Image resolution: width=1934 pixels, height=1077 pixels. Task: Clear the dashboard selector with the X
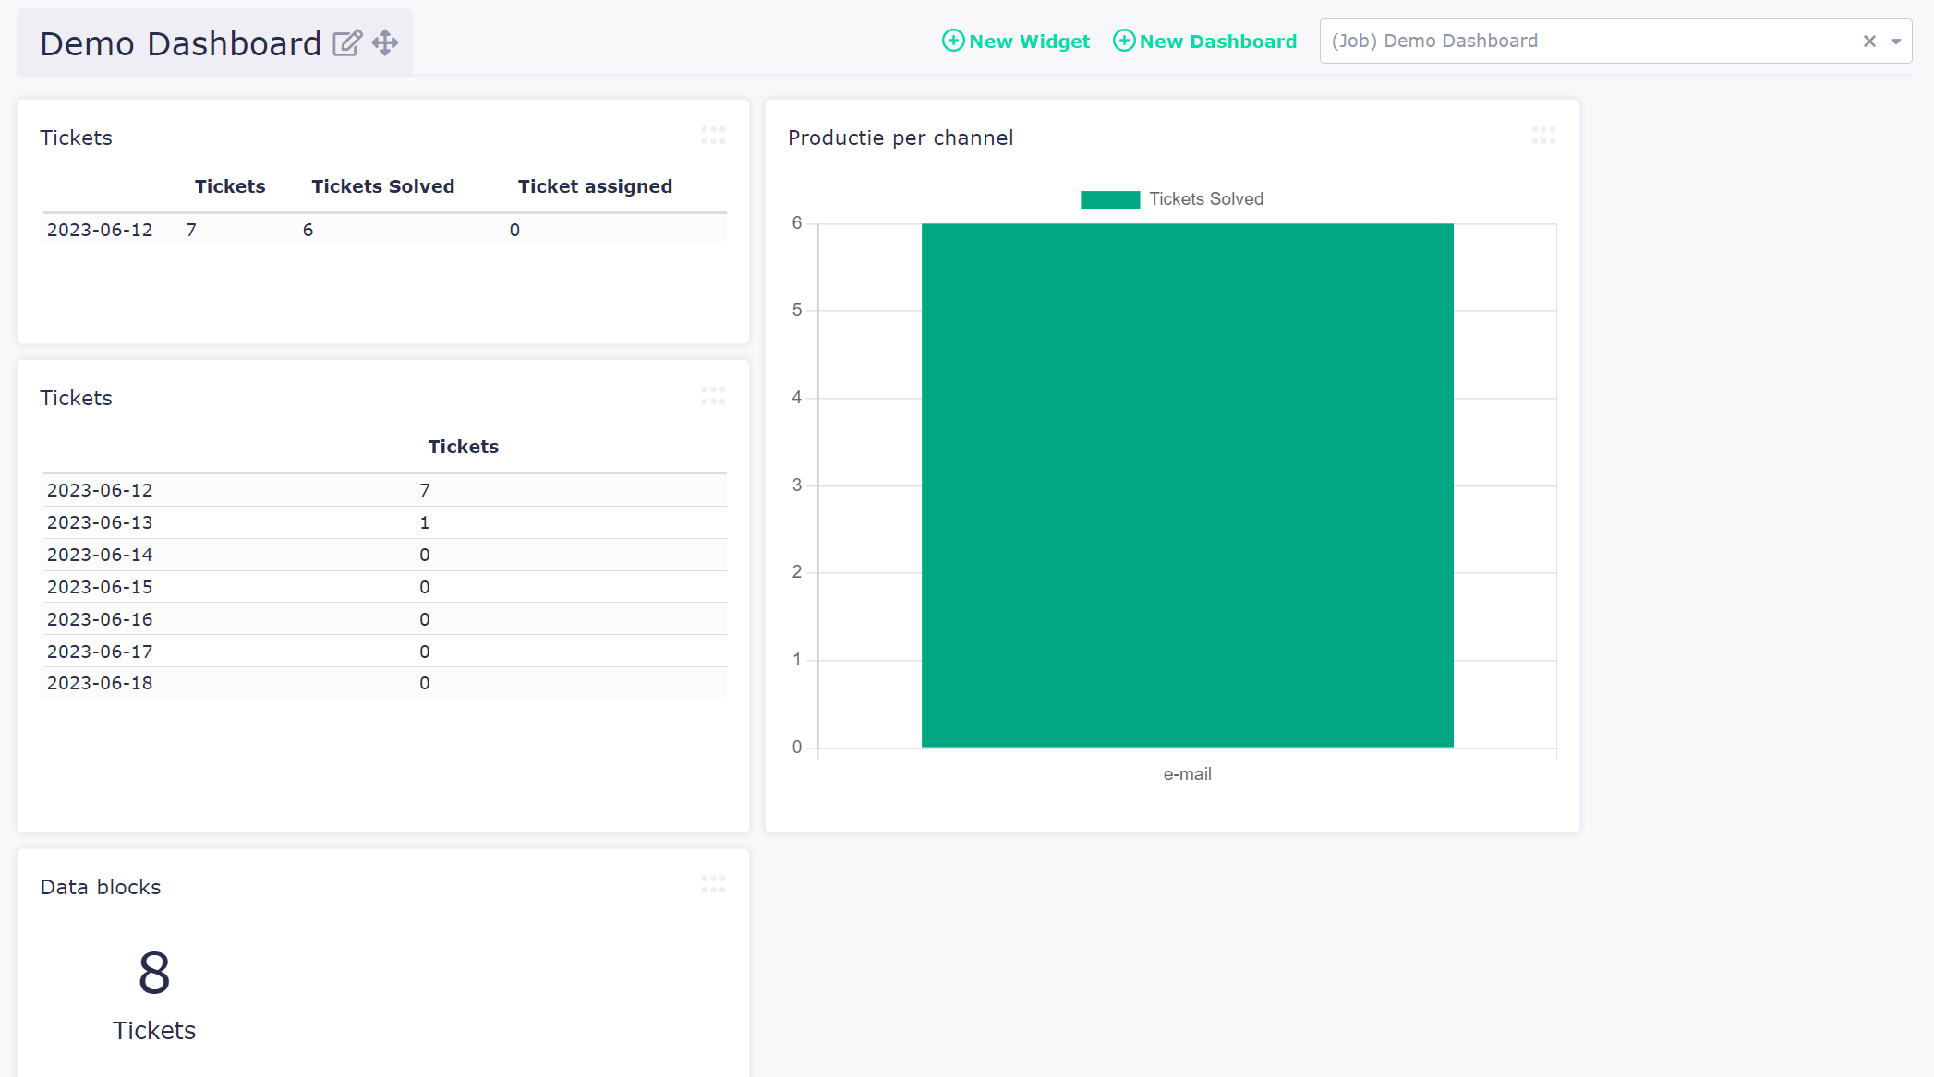pos(1869,42)
